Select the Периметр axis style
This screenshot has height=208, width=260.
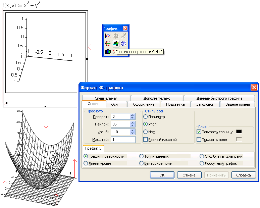[x=145, y=117]
